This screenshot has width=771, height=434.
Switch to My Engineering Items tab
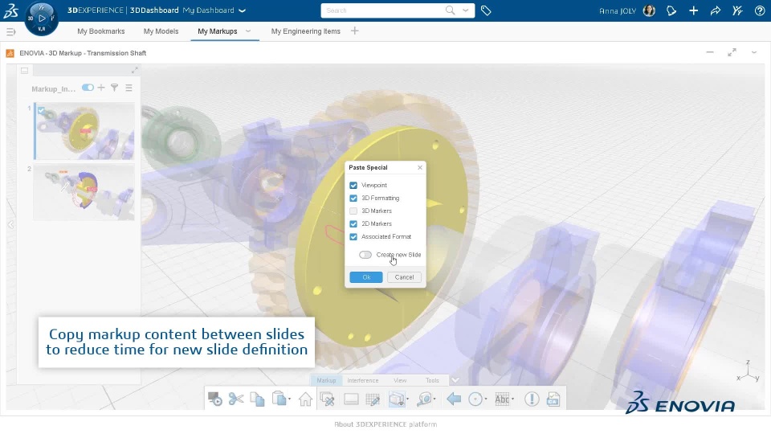[305, 31]
